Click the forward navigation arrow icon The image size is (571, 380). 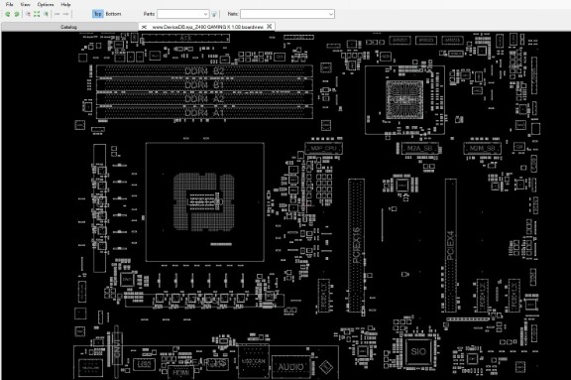pos(65,14)
